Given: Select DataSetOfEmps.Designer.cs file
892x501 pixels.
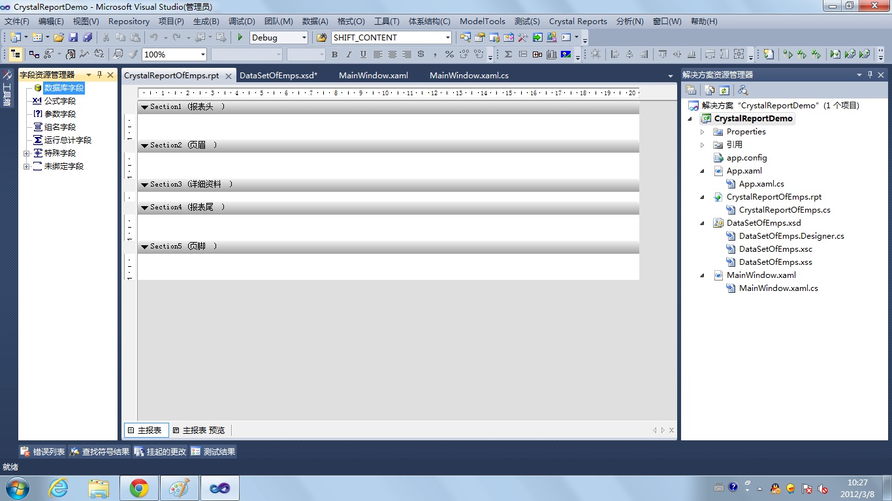Looking at the screenshot, I should coord(791,236).
